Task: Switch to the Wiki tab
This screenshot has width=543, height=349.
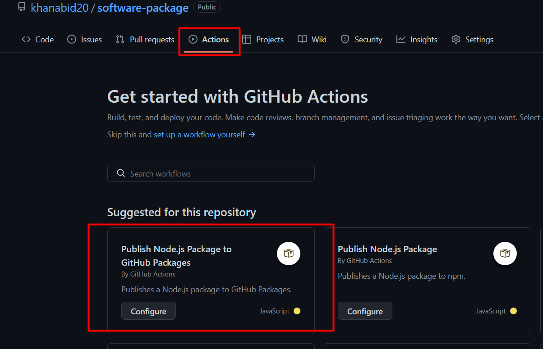Action: (x=312, y=40)
